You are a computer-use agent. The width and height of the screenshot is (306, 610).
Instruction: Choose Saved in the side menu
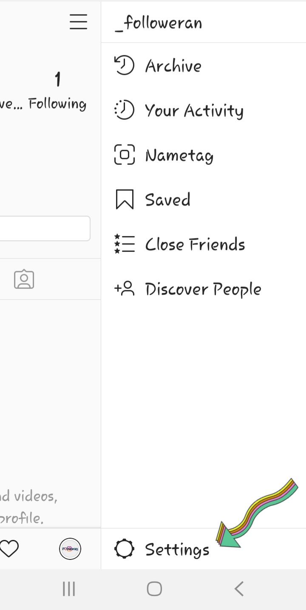167,199
